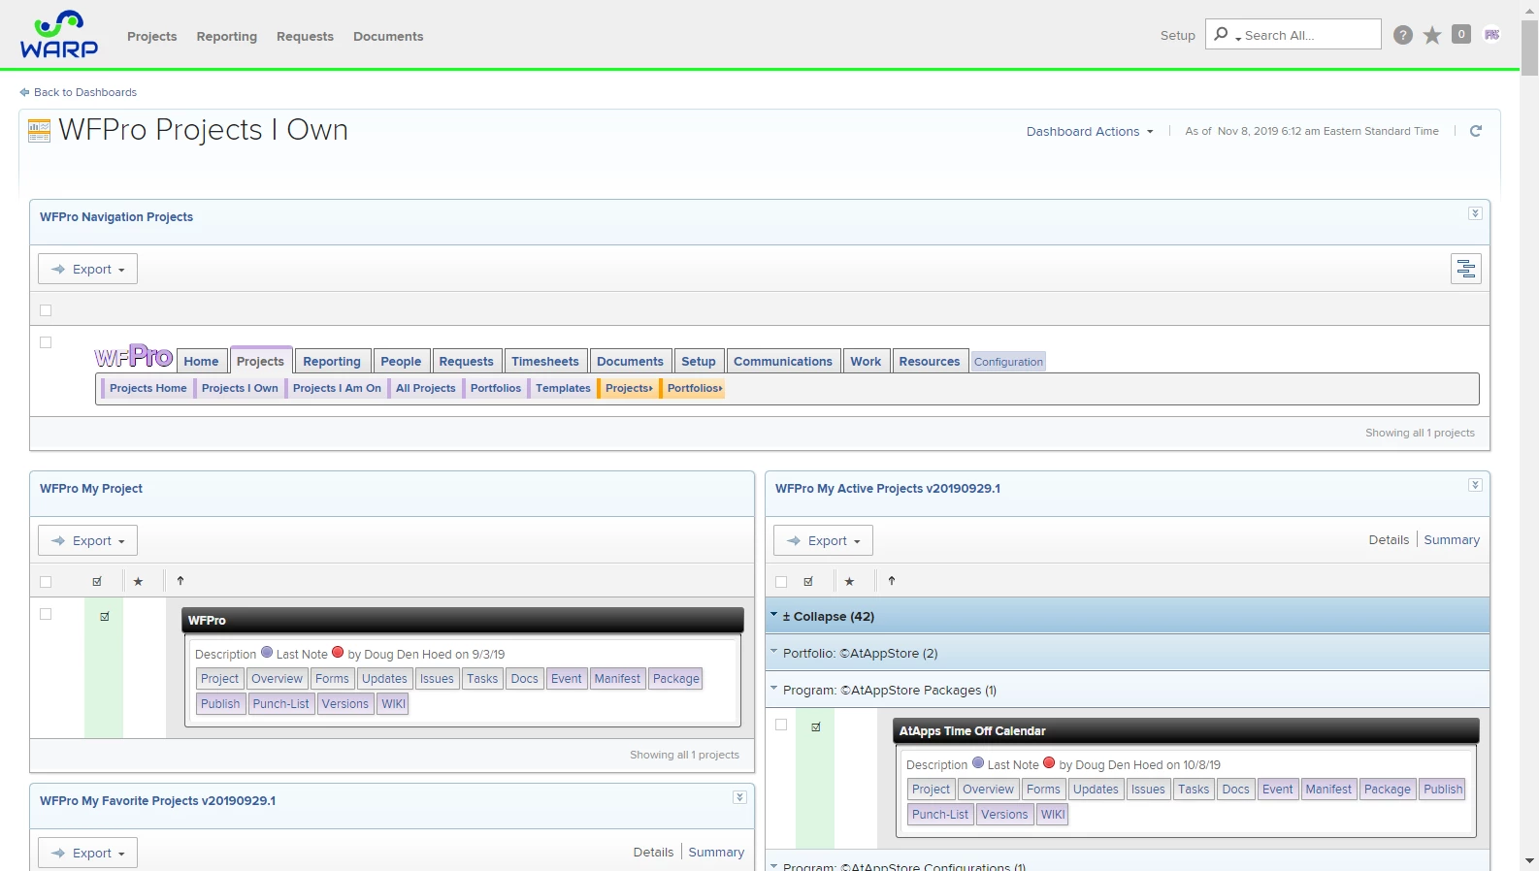The height and width of the screenshot is (871, 1539).
Task: Open Export dropdown in WFPro My Favorite Projects
Action: click(x=87, y=853)
